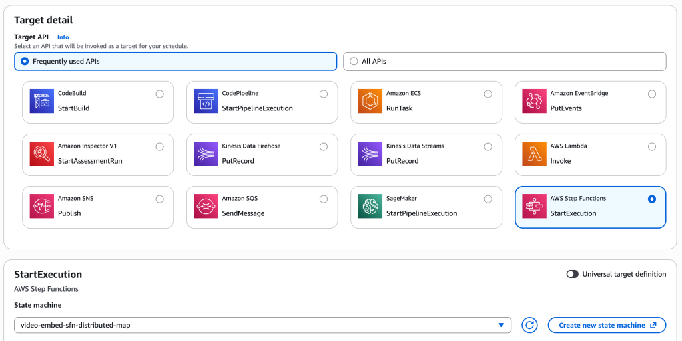This screenshot has width=682, height=341.
Task: Click the AWS Lambda icon
Action: [x=534, y=154]
